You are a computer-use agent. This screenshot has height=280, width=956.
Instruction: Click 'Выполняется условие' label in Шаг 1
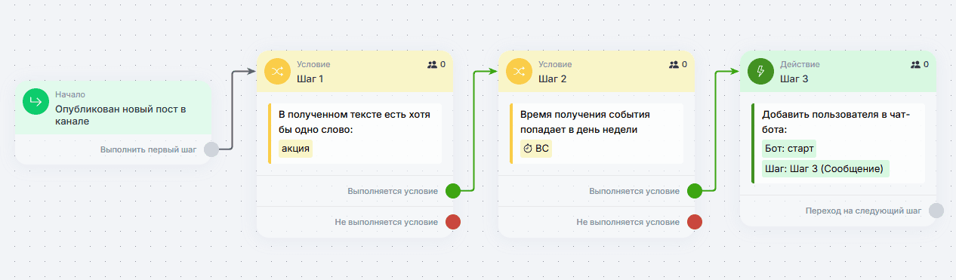point(393,191)
